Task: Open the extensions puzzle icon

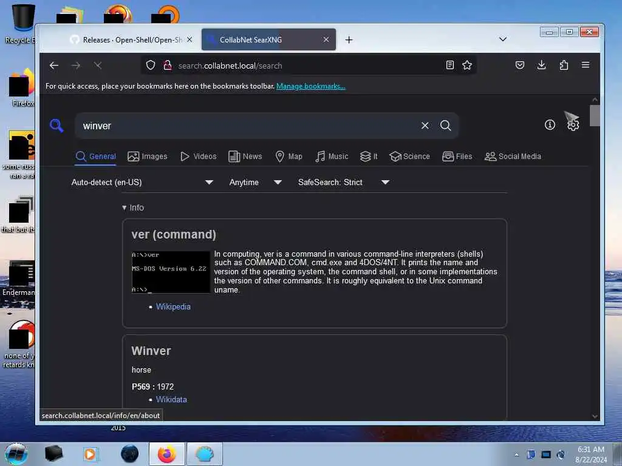Action: 564,65
